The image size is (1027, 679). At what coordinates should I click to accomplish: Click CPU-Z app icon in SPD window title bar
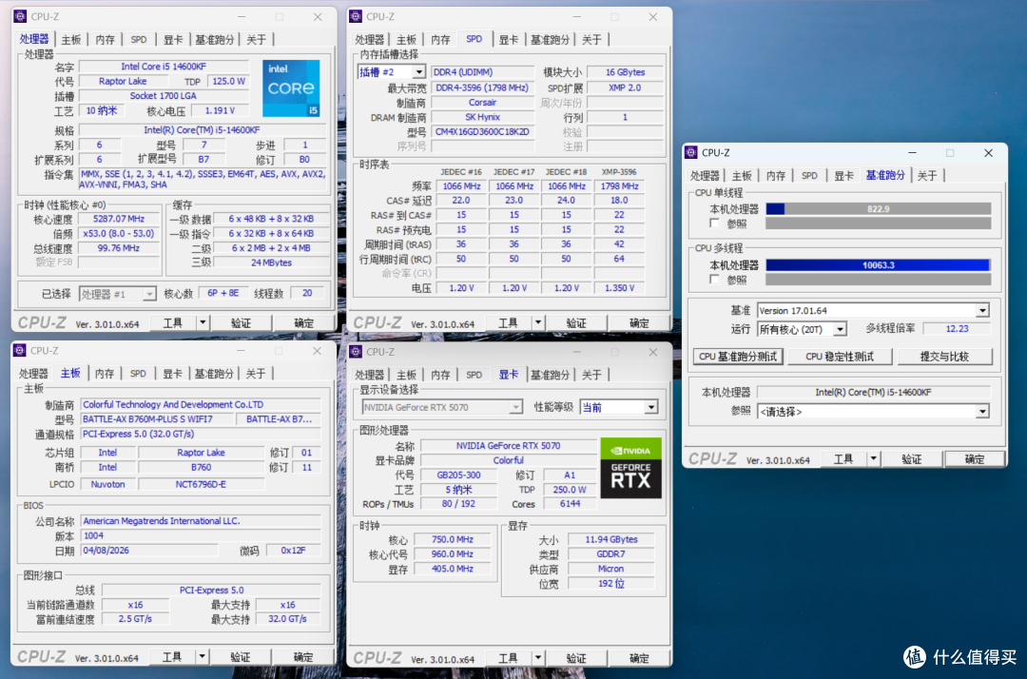pyautogui.click(x=356, y=16)
